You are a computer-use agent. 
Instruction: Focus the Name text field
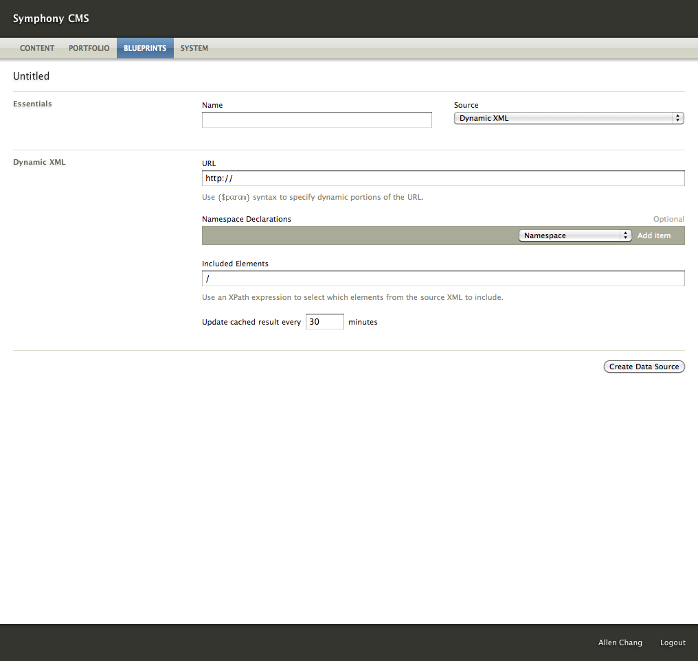pos(317,120)
